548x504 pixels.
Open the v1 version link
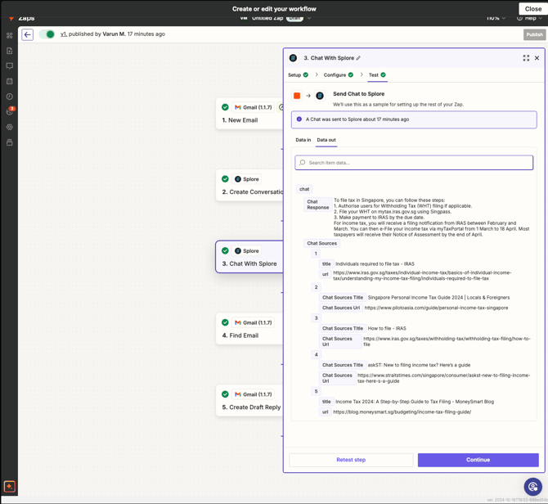(63, 34)
